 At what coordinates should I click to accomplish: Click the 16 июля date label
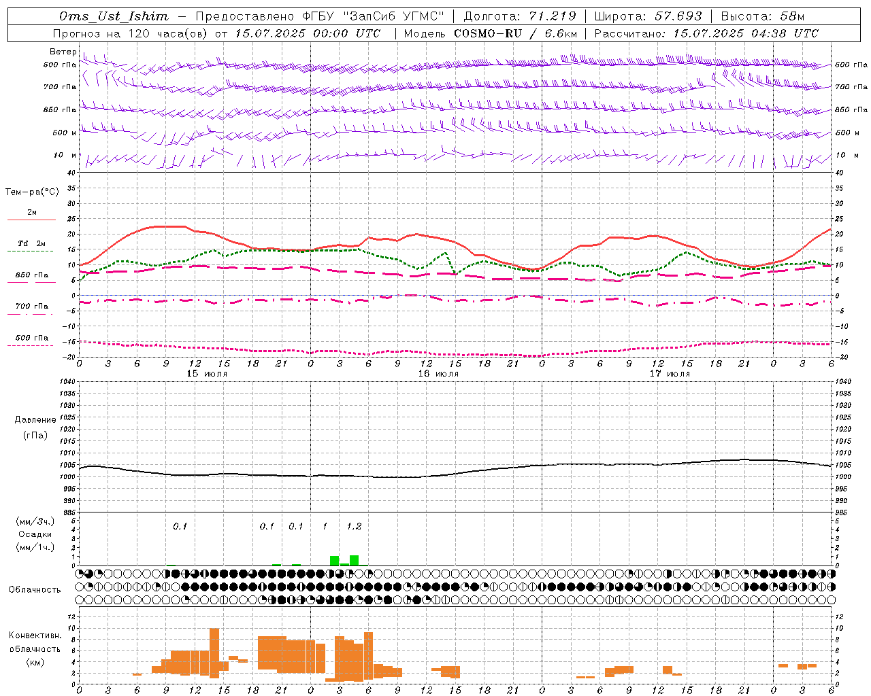[438, 374]
